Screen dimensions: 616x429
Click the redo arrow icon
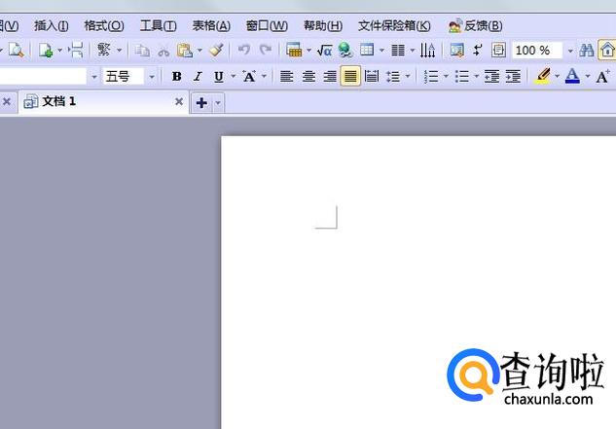266,50
